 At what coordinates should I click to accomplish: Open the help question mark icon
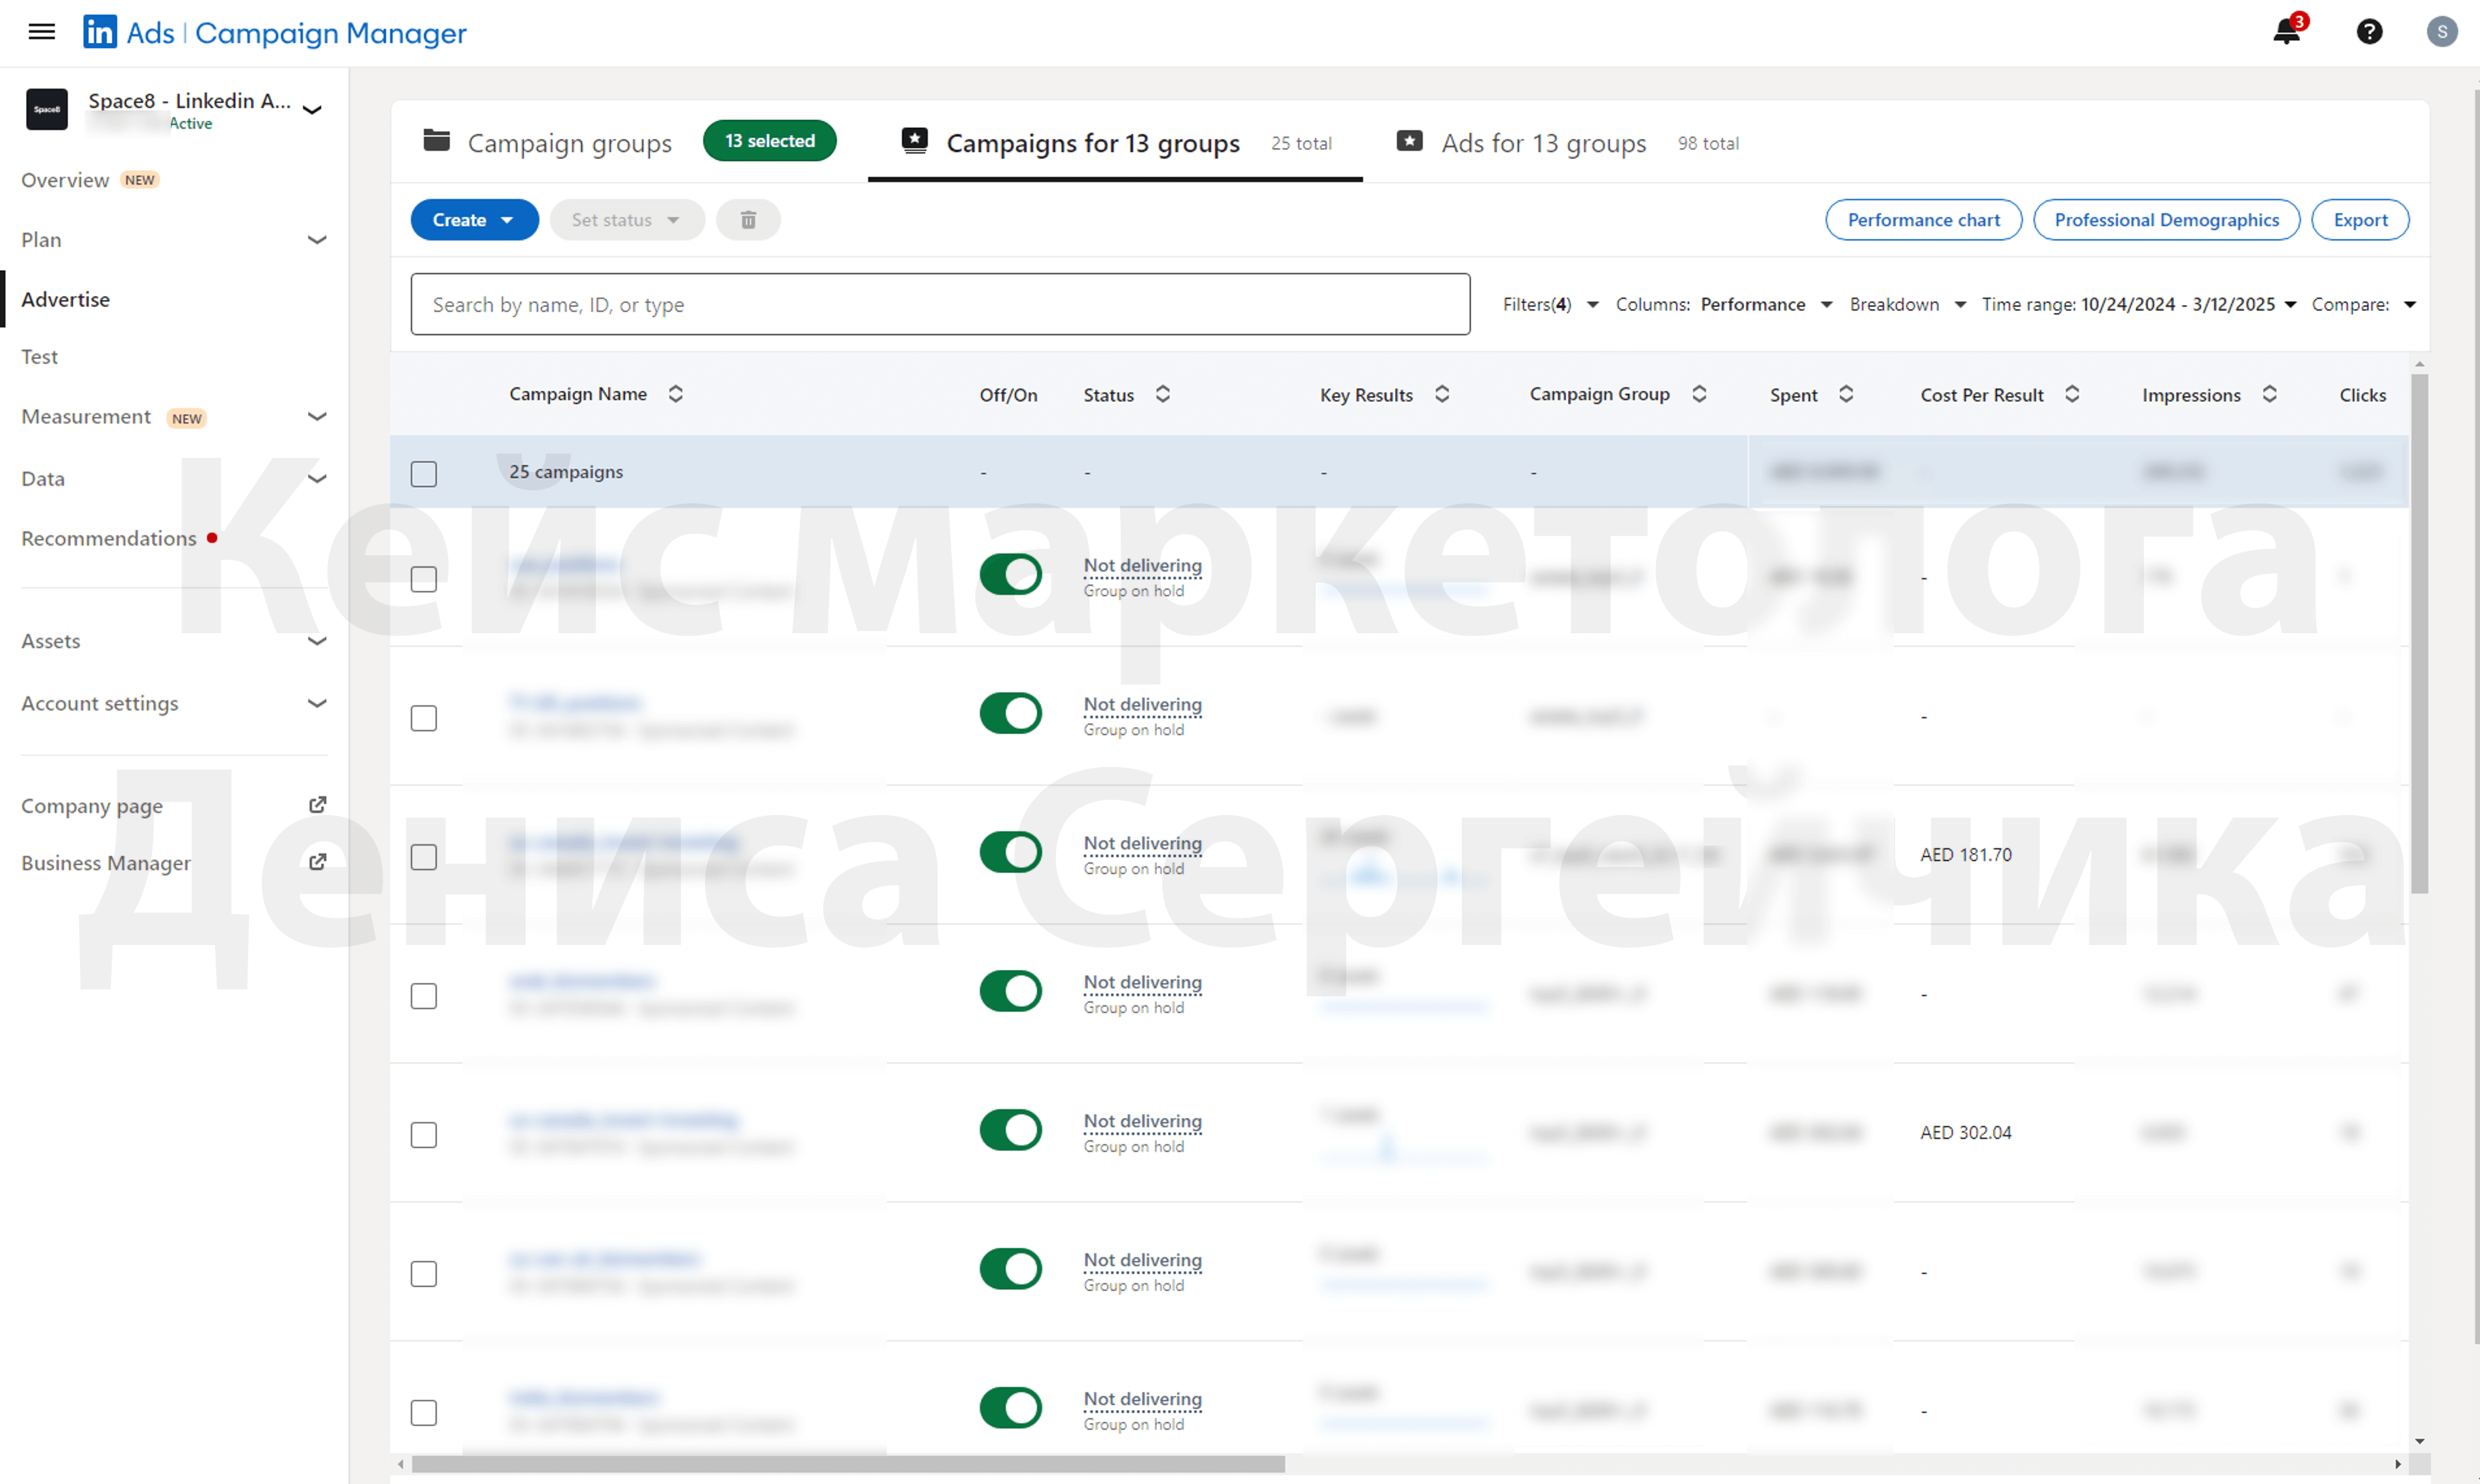tap(2369, 32)
